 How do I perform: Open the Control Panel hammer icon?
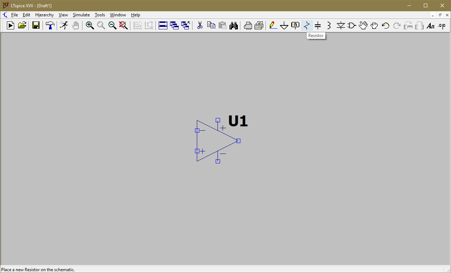[x=50, y=25]
